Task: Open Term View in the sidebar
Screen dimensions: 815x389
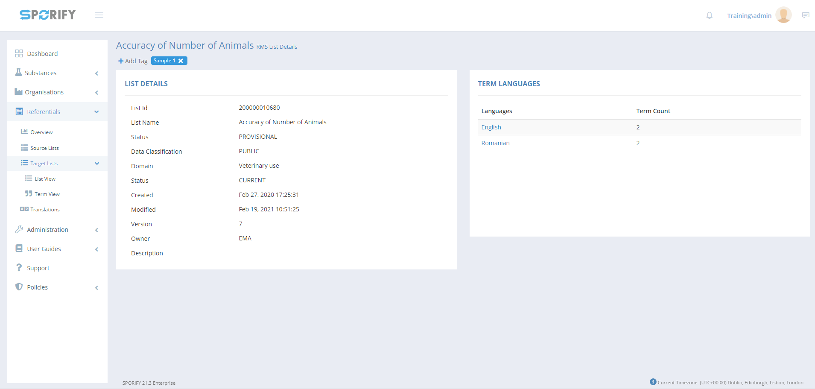Action: [x=47, y=194]
